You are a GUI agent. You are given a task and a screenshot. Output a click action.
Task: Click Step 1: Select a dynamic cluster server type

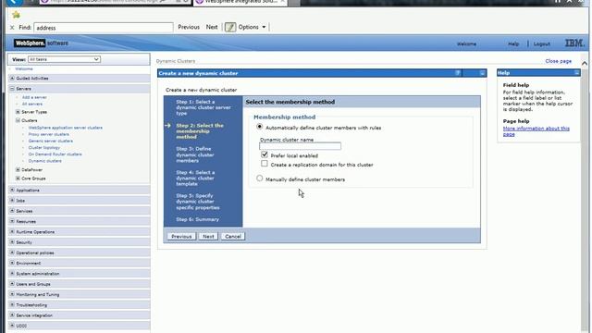[203, 107]
